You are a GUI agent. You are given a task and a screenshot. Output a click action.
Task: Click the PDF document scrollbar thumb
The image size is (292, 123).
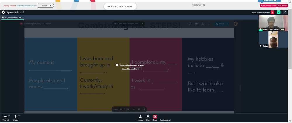pos(240,88)
